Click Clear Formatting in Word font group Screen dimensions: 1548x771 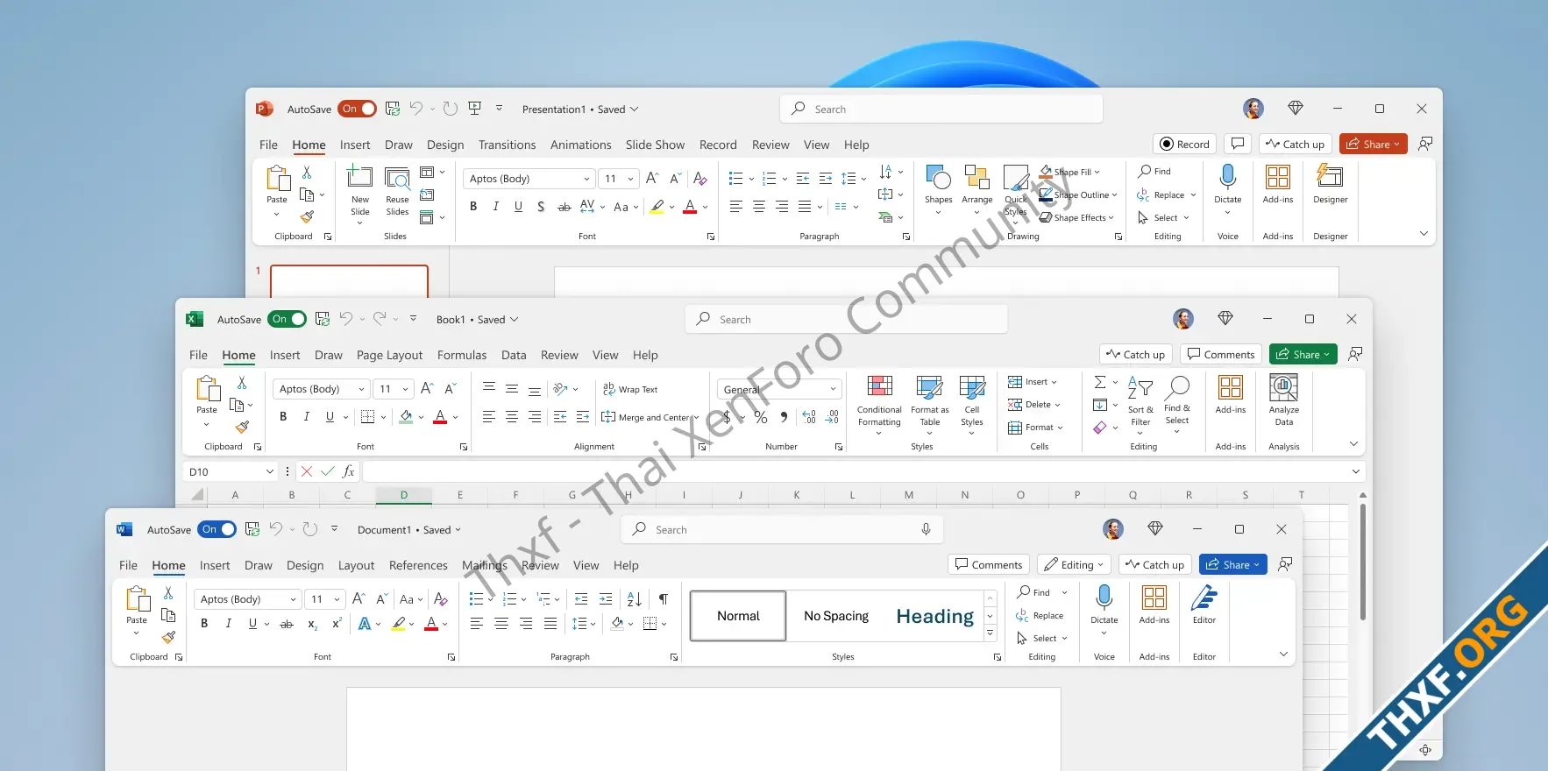click(441, 599)
